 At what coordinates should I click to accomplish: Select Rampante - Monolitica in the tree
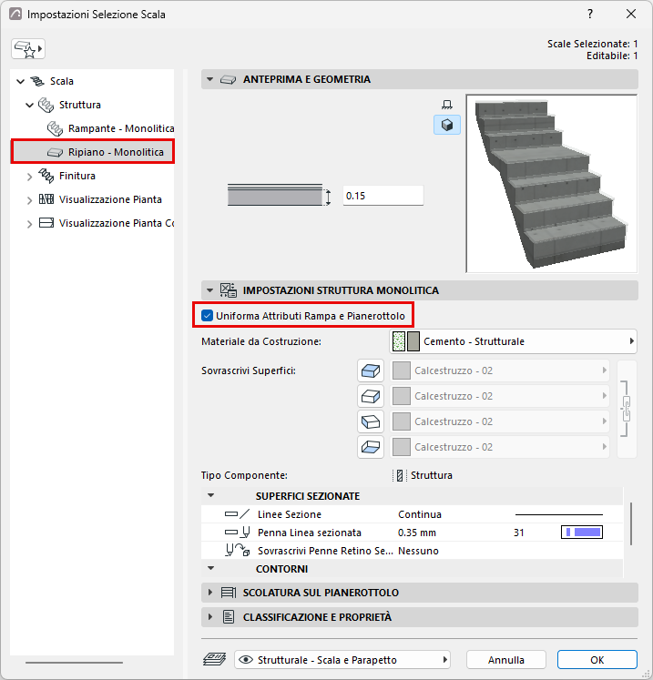pos(121,128)
